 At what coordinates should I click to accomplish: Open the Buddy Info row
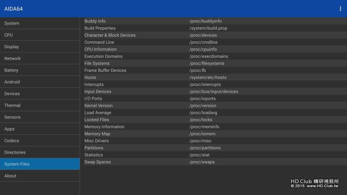[x=215, y=21]
